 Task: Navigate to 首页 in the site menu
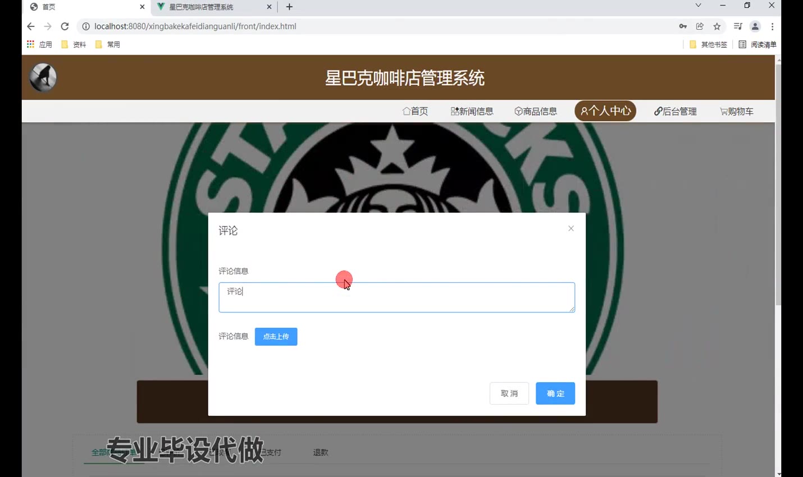[x=416, y=111]
